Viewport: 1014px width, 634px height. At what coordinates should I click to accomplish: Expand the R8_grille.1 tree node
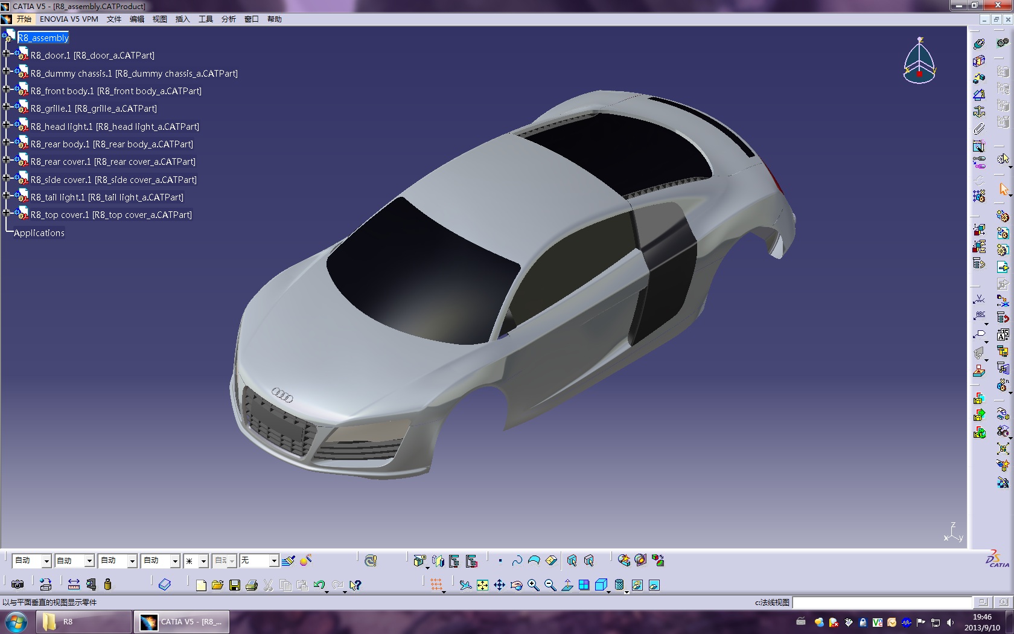click(x=6, y=106)
